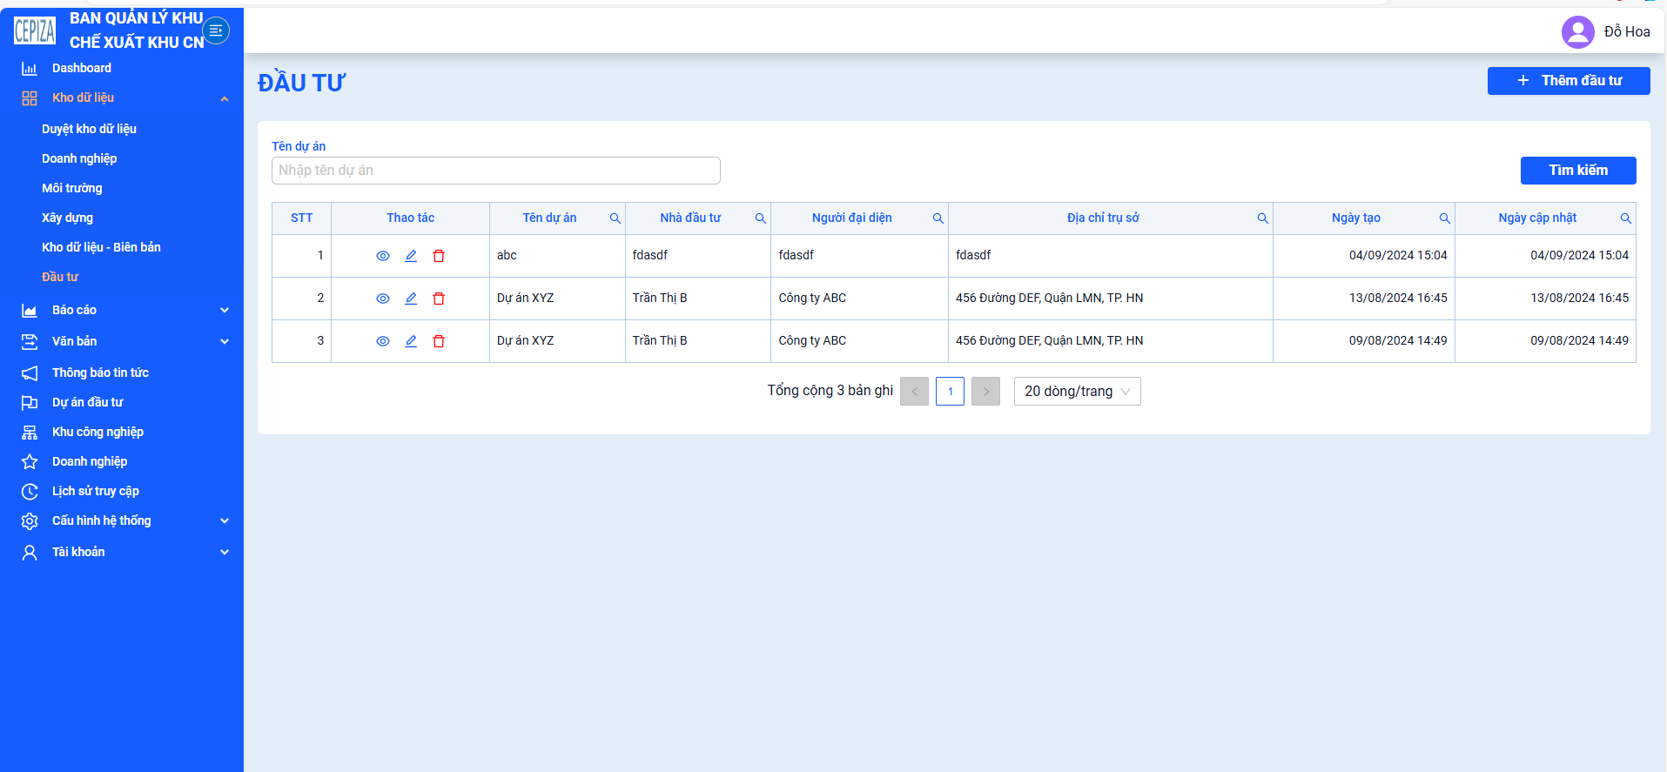Screen dimensions: 1667x772
Task: Open search filter on Tên dự án column
Action: click(x=615, y=218)
